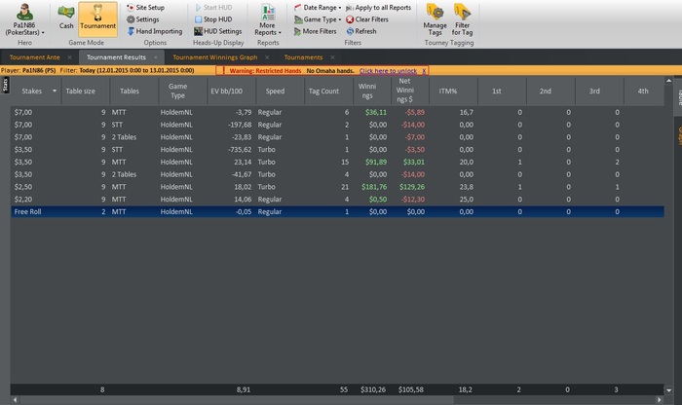Close the Tournaments tab
The height and width of the screenshot is (405, 682).
pos(332,57)
